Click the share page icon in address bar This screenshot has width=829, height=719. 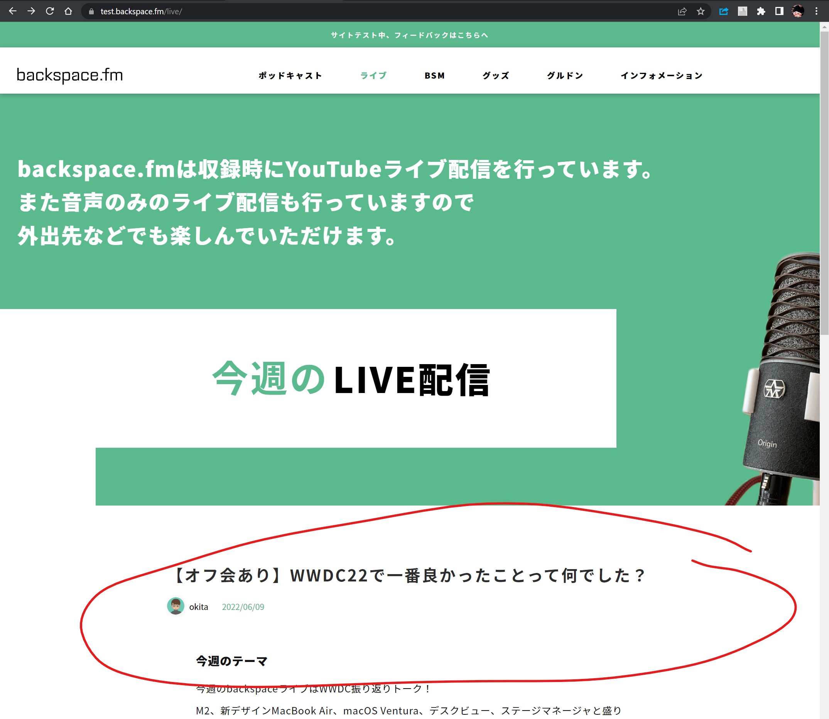pos(682,11)
